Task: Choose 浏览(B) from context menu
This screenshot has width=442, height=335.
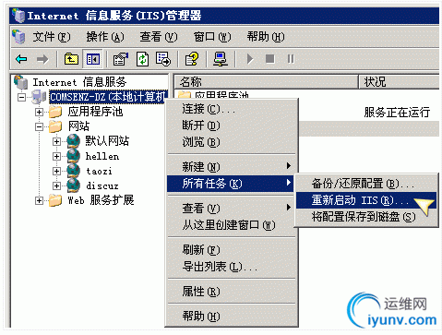Action: point(232,142)
